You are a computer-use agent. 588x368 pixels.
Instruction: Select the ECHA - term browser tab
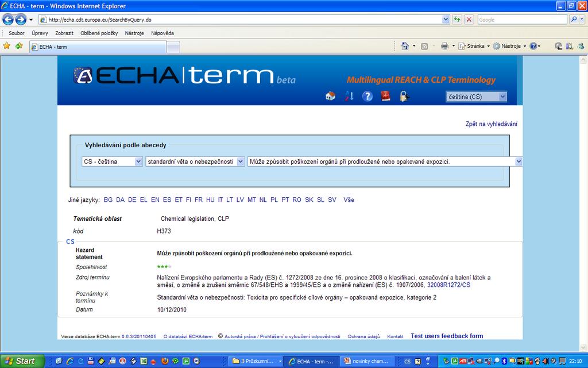click(x=98, y=47)
